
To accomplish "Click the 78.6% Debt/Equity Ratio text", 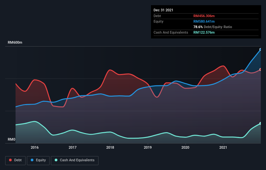I will [213, 27].
